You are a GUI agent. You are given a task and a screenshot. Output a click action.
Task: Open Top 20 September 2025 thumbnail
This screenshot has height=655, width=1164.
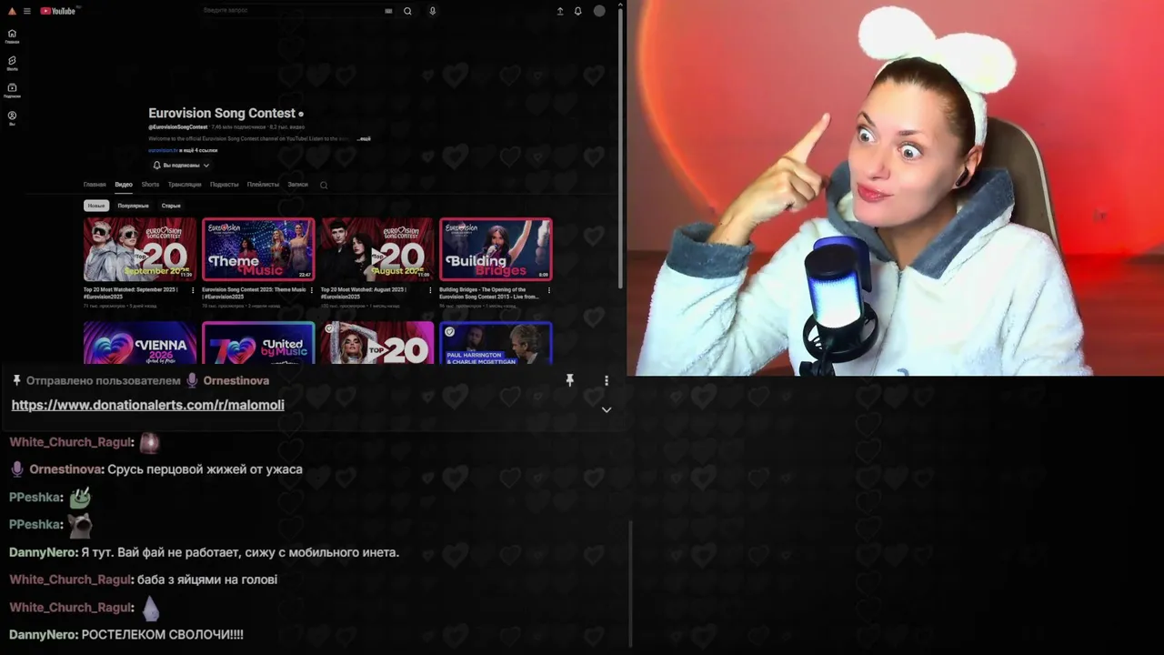tap(140, 249)
